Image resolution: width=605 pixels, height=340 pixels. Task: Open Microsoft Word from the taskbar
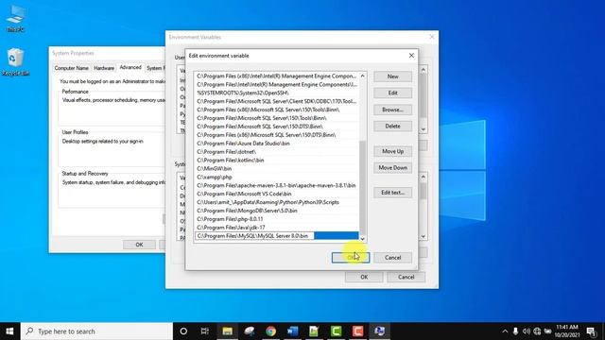click(x=292, y=331)
